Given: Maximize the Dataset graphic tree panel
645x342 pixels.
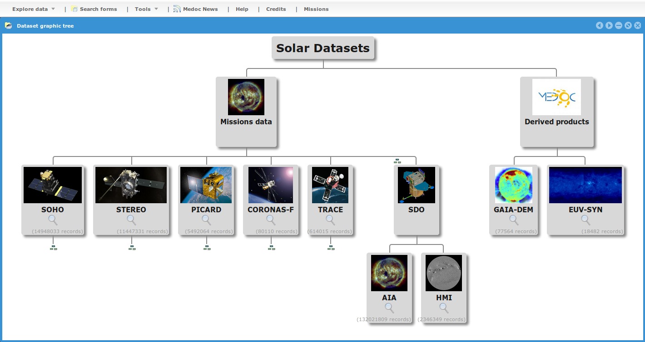Looking at the screenshot, I should coord(628,25).
